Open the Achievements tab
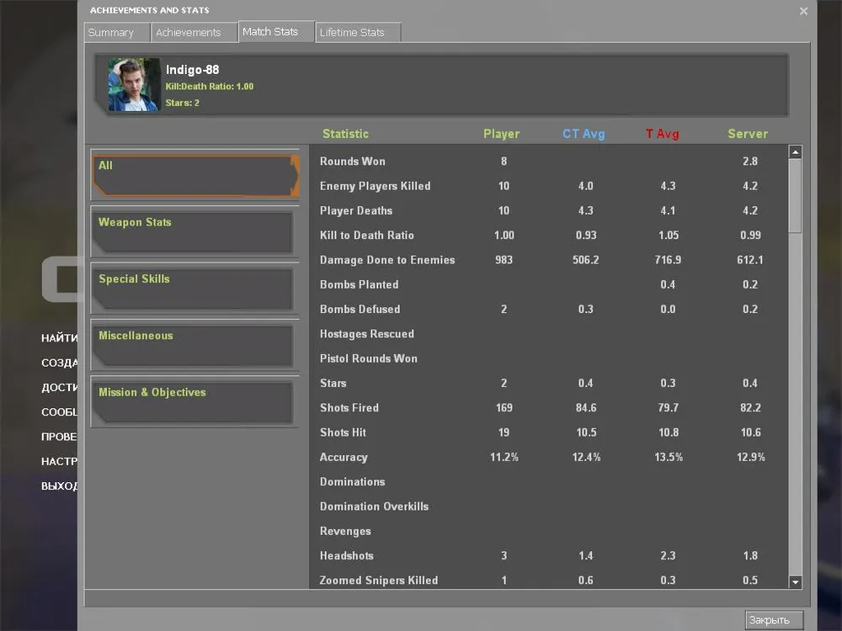Screen dimensions: 842x631 [x=194, y=32]
